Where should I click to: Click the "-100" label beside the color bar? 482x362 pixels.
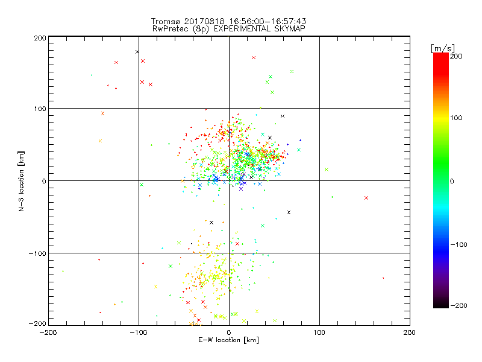pyautogui.click(x=459, y=245)
